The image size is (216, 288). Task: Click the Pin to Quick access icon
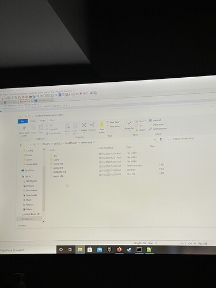point(24,128)
